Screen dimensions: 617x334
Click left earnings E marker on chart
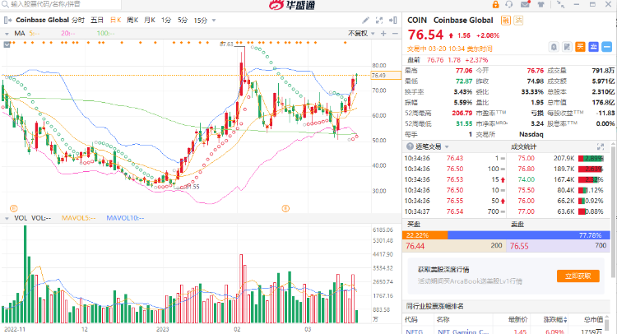[13, 208]
